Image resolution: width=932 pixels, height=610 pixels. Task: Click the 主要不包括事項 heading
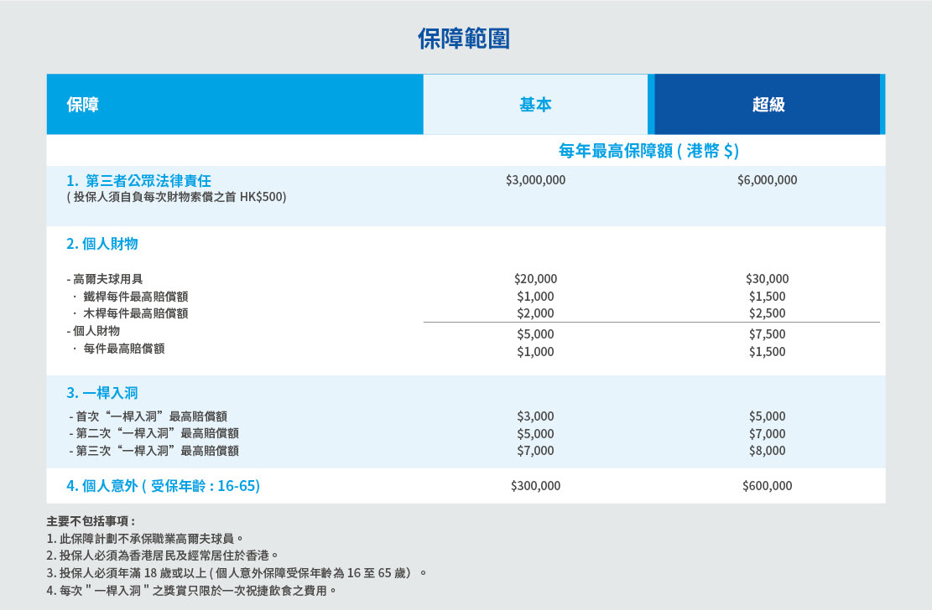(91, 521)
